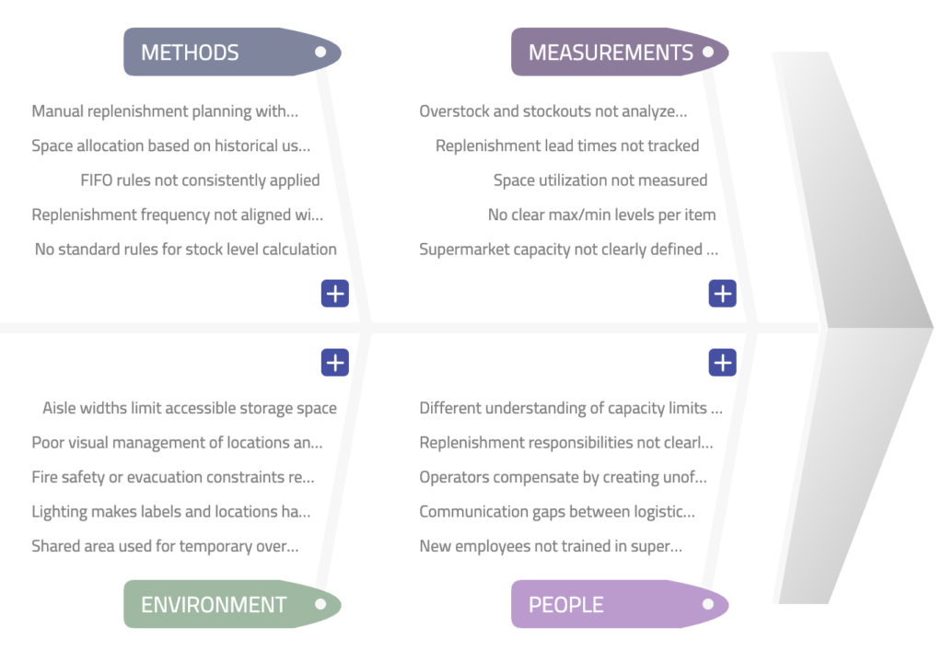Add a cause under the Methods category

[x=334, y=294]
